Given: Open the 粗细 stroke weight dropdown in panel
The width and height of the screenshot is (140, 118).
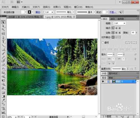Looking at the screenshot, I should [124, 23].
